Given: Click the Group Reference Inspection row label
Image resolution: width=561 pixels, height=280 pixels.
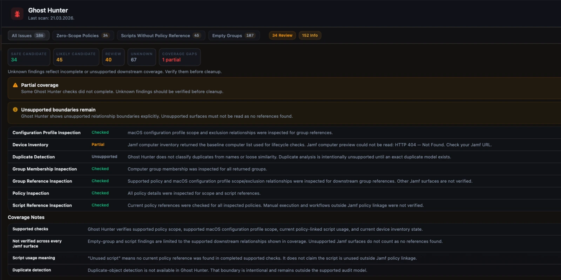Looking at the screenshot, I should (x=42, y=181).
